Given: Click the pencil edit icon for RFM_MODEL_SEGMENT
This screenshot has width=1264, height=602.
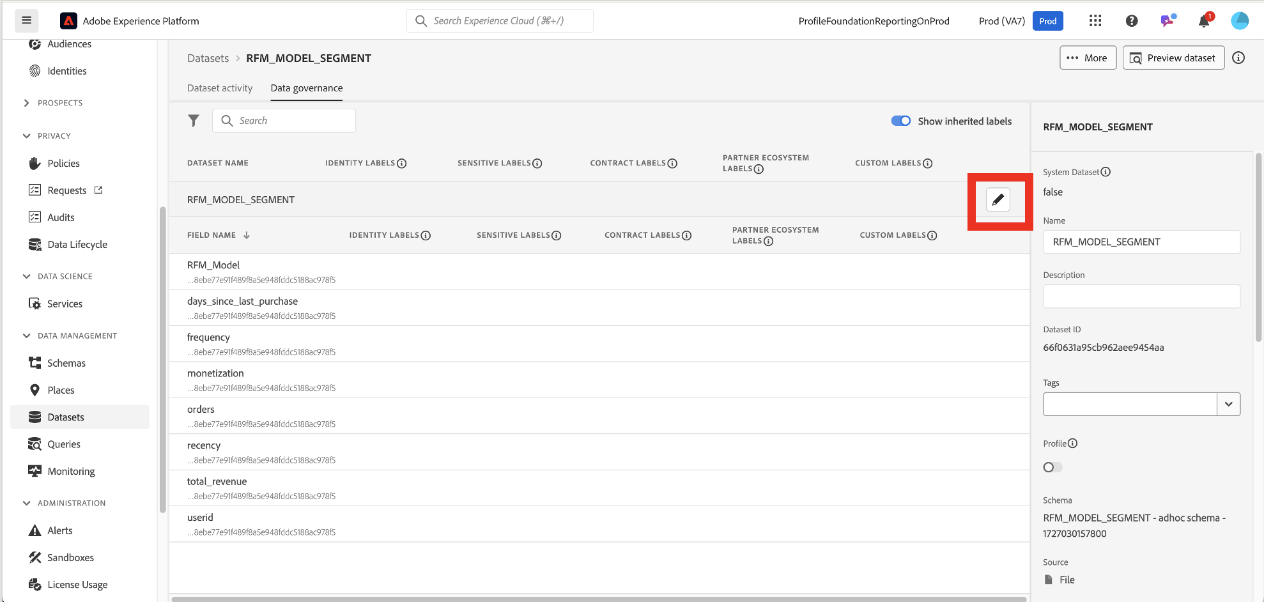Looking at the screenshot, I should coord(998,200).
